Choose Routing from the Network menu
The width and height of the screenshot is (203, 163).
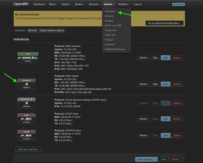(109, 21)
